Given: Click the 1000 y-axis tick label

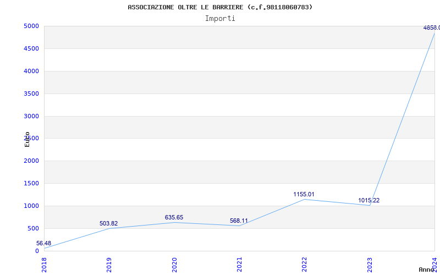Looking at the screenshot, I should (x=31, y=206).
